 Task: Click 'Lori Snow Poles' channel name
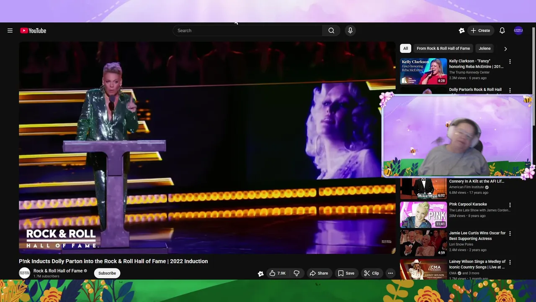(461, 244)
